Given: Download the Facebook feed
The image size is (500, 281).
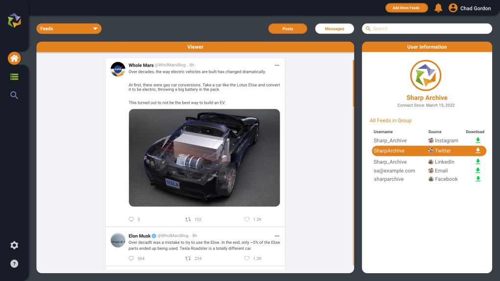Looking at the screenshot, I should [x=478, y=179].
